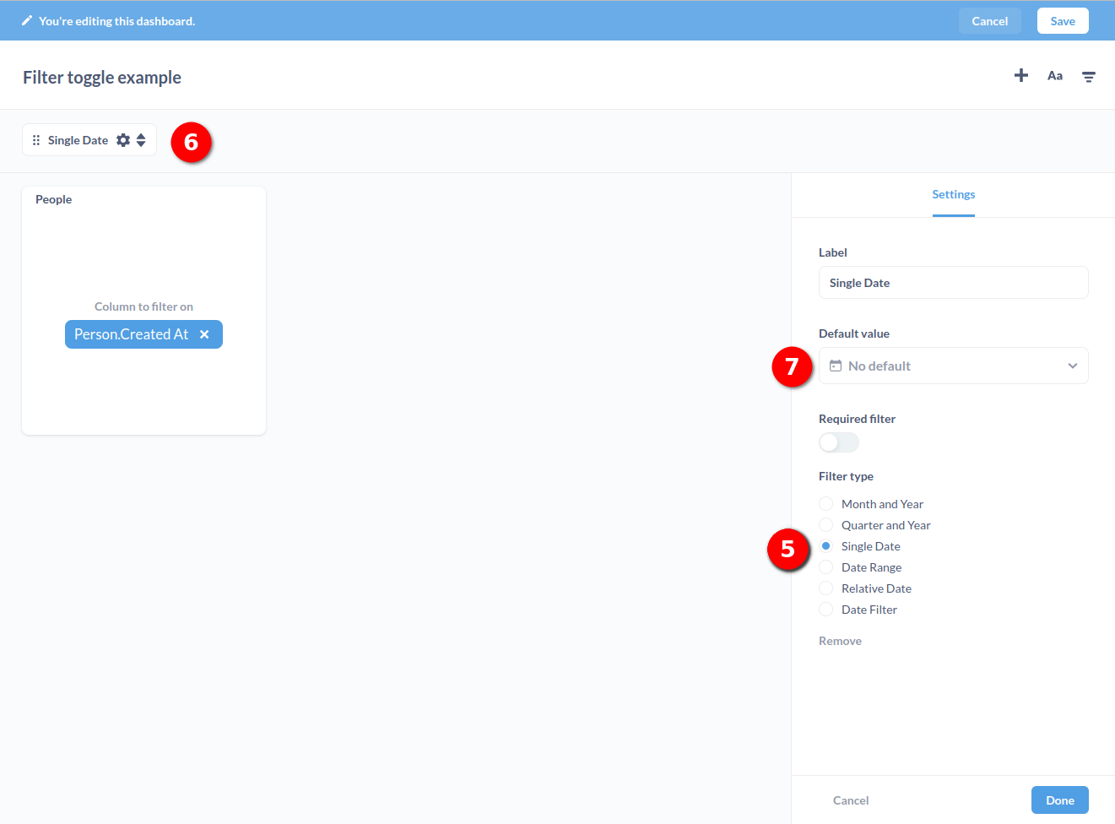Click the calendar icon in Default value
1115x824 pixels.
coord(836,366)
